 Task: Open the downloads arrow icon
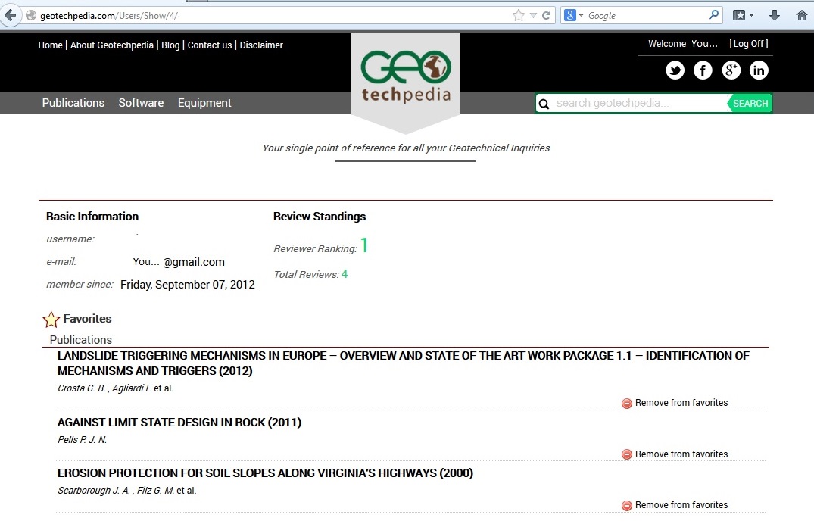point(775,15)
